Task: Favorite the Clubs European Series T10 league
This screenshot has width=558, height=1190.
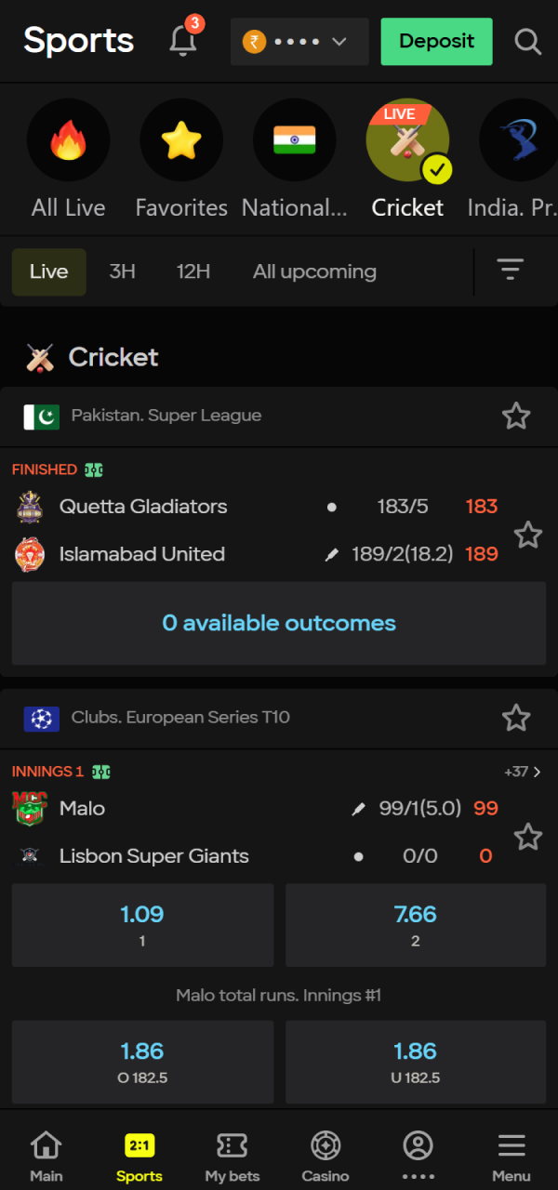Action: [x=516, y=718]
